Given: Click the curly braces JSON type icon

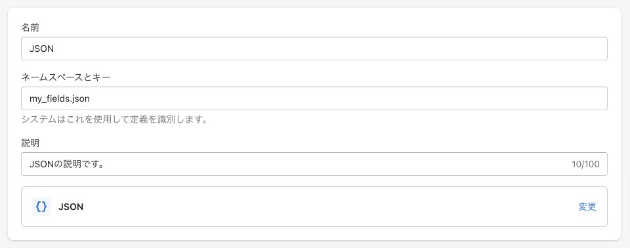Looking at the screenshot, I should pyautogui.click(x=41, y=207).
